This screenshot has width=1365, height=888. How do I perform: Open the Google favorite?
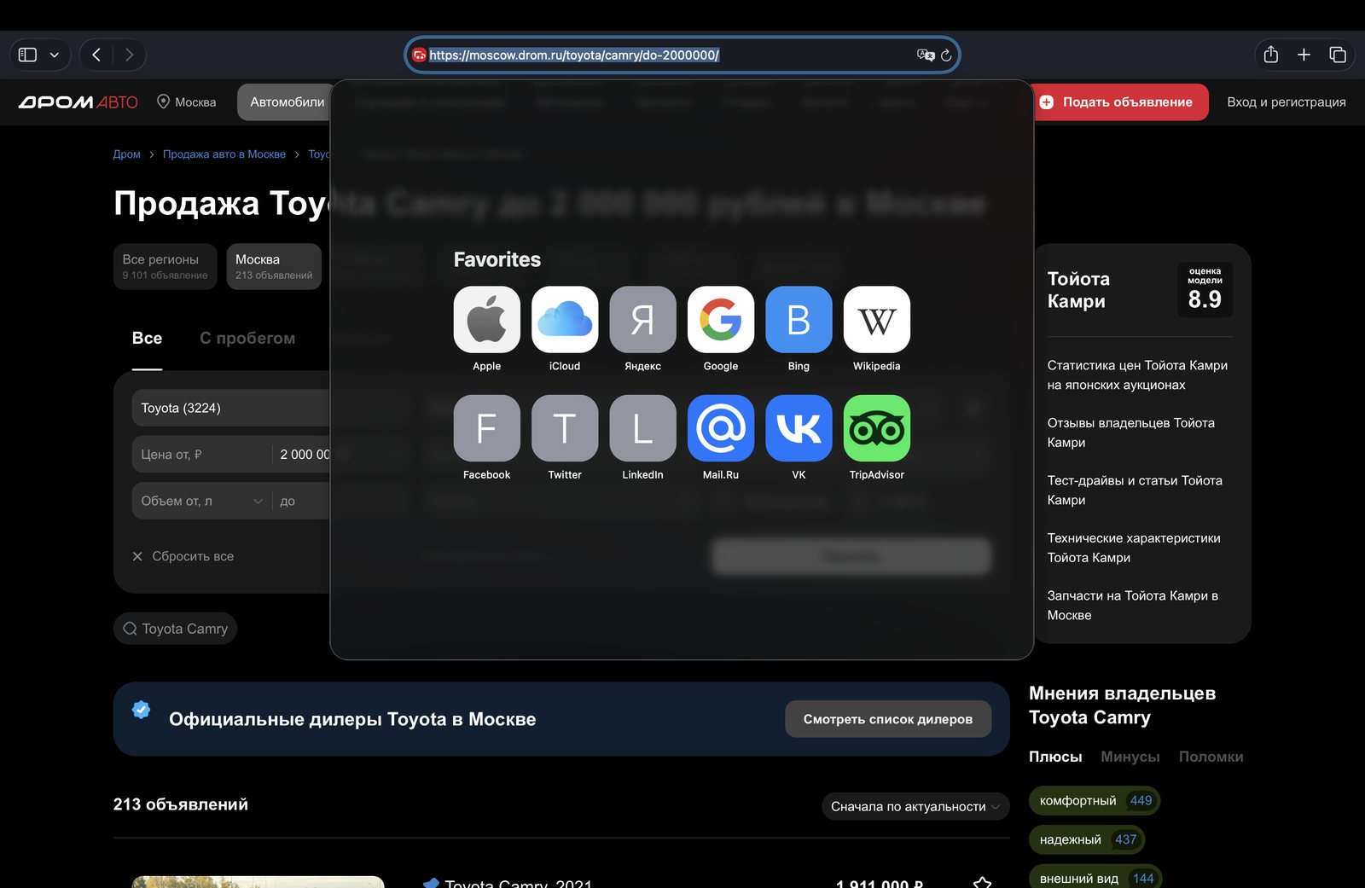[721, 319]
